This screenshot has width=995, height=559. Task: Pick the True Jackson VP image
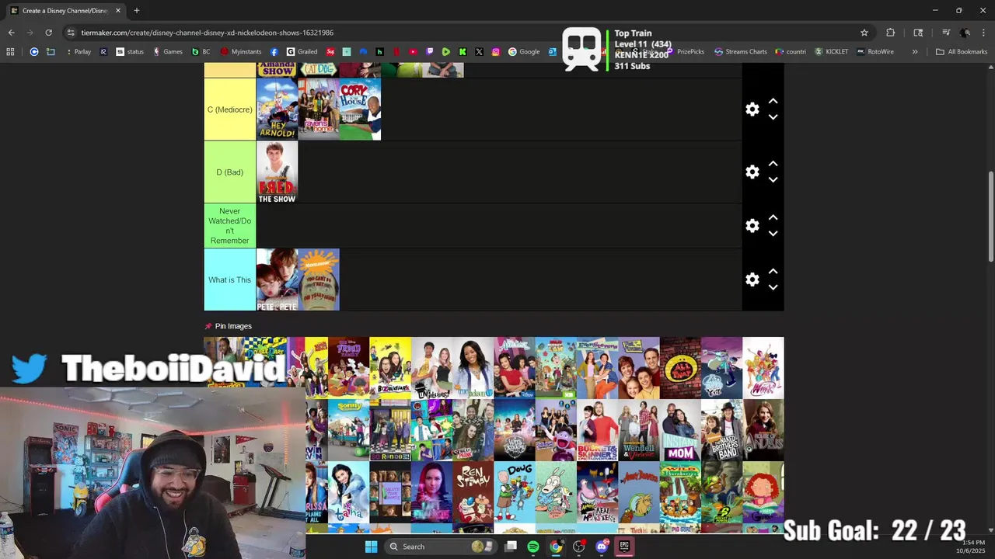click(x=473, y=367)
